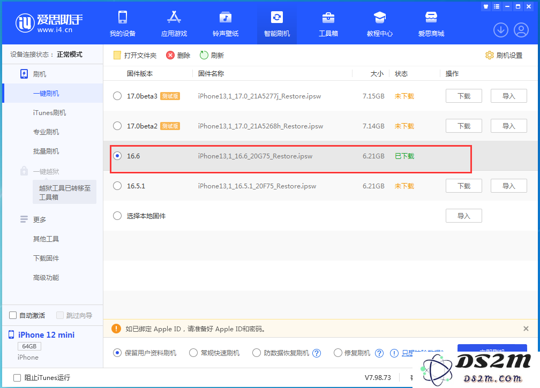Click 导入 for 16.5.1 firmware
This screenshot has width=540, height=388.
pyautogui.click(x=509, y=186)
